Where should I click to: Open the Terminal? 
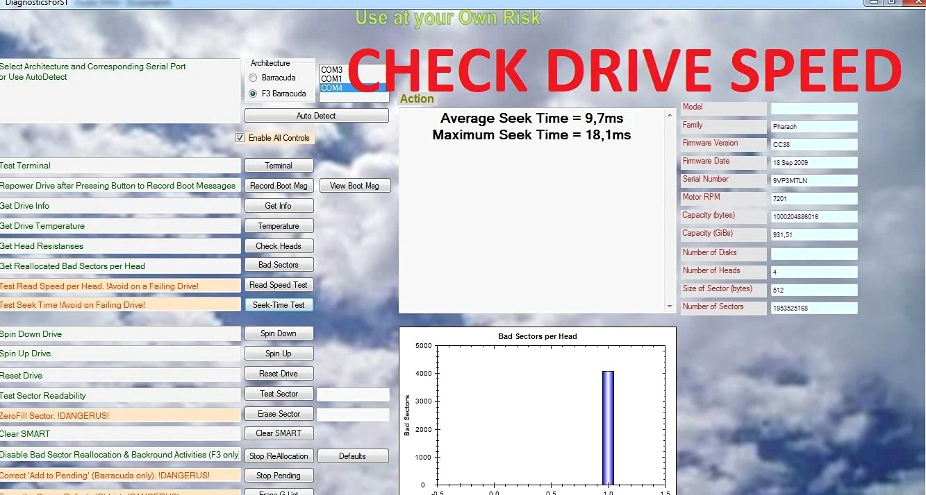[279, 166]
